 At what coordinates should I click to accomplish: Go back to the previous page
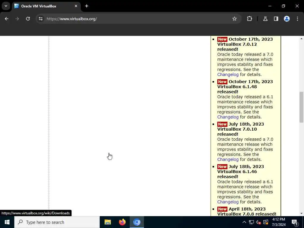pos(7,19)
